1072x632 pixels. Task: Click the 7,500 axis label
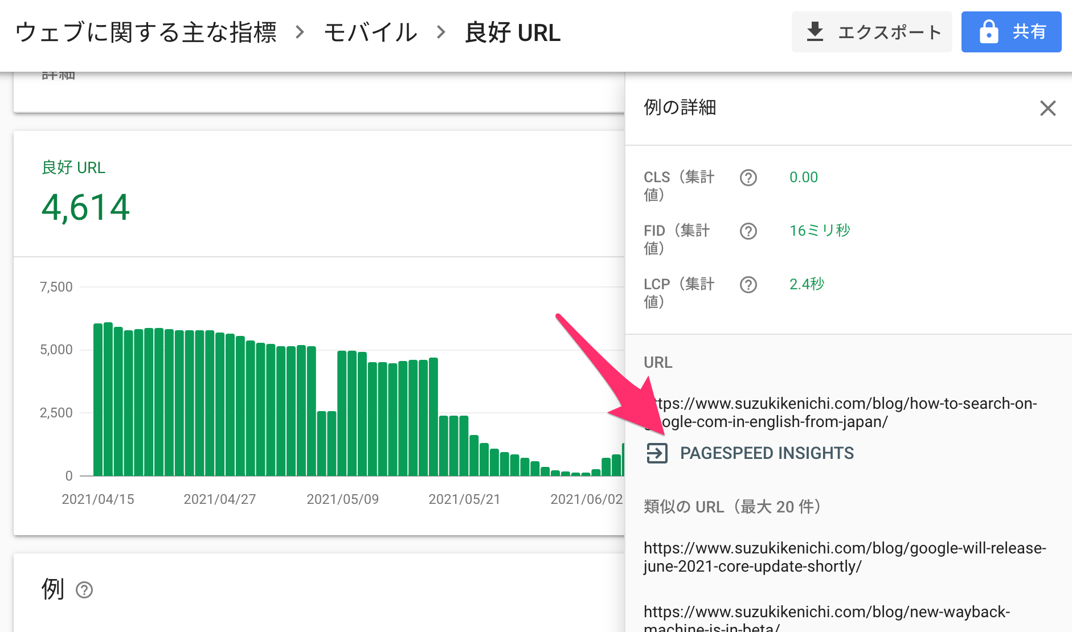[x=56, y=287]
